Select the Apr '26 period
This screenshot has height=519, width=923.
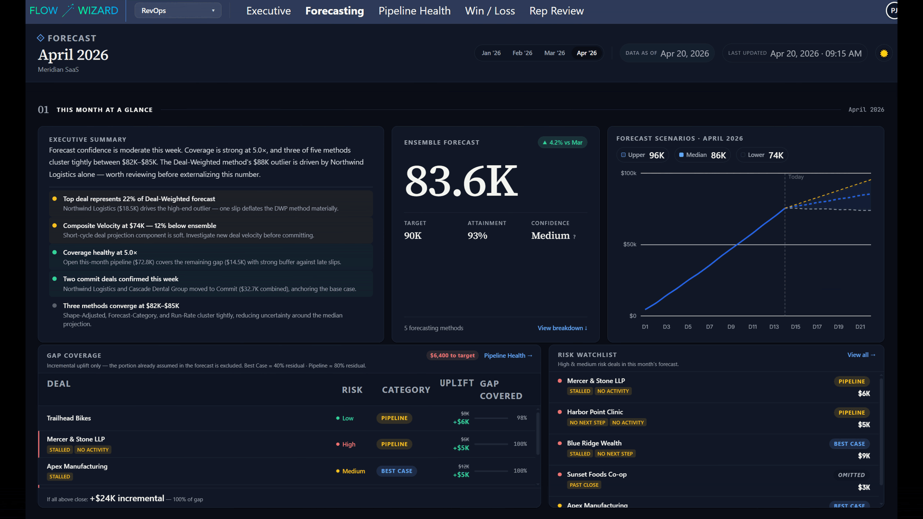tap(586, 53)
